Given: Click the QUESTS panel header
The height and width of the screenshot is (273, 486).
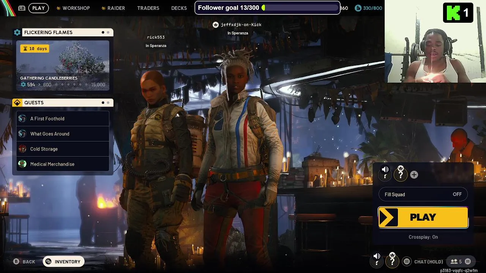Looking at the screenshot, I should pos(63,103).
